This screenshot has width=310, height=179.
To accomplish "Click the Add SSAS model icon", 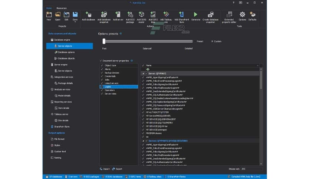I will pos(141,14).
